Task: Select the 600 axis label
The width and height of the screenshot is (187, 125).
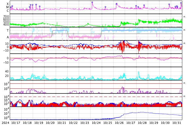Action: point(6,19)
